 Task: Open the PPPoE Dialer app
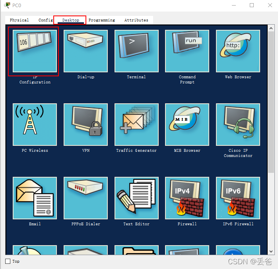click(x=86, y=198)
